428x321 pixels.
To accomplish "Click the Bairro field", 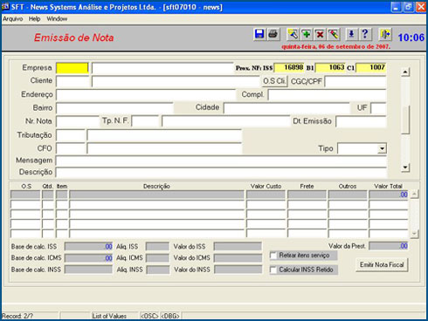I will 114,108.
